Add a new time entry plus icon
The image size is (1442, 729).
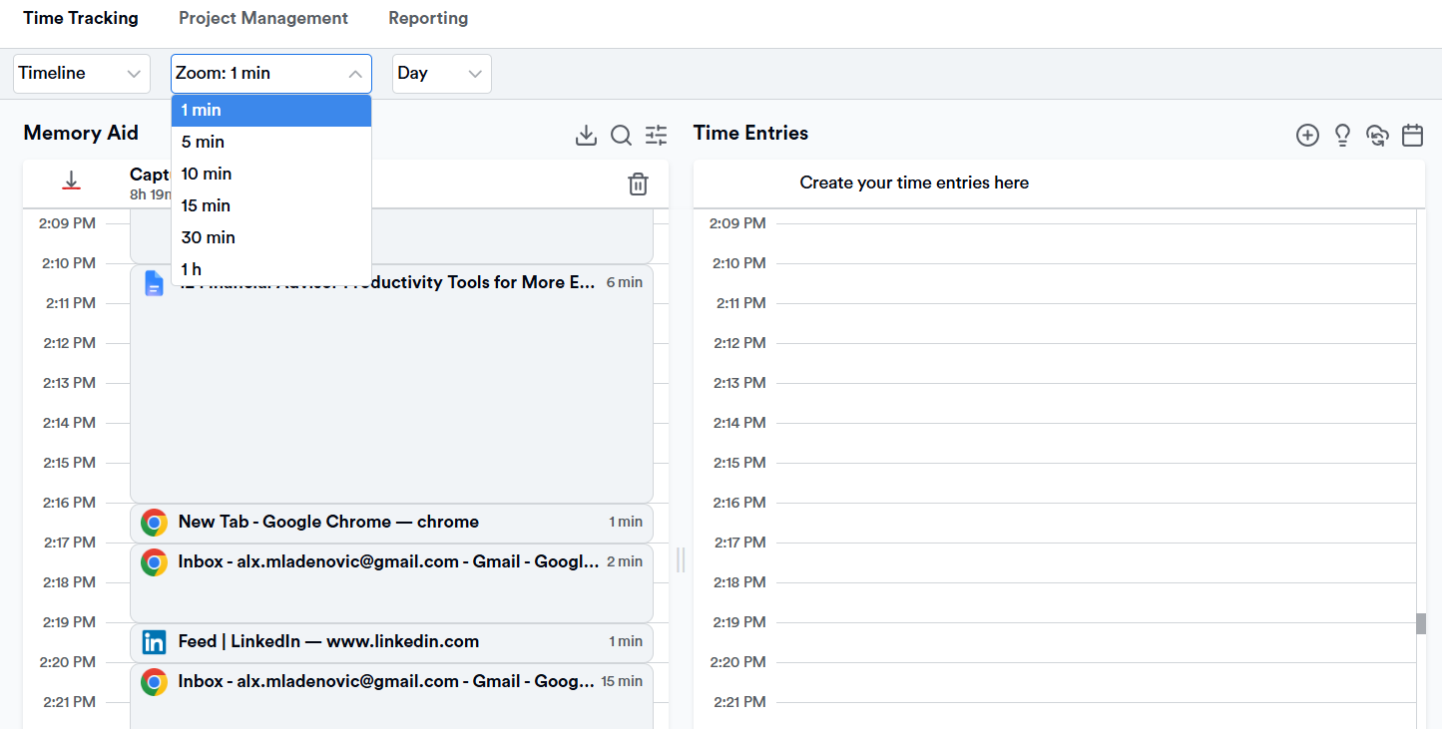point(1307,135)
